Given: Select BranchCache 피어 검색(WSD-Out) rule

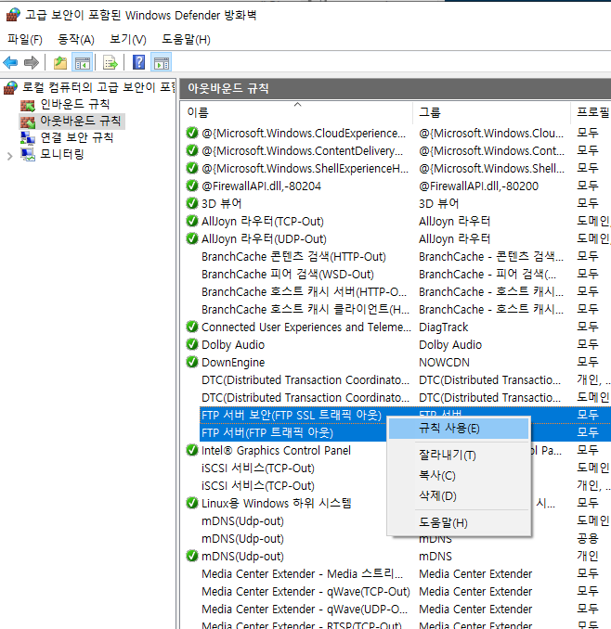Looking at the screenshot, I should pyautogui.click(x=288, y=274).
